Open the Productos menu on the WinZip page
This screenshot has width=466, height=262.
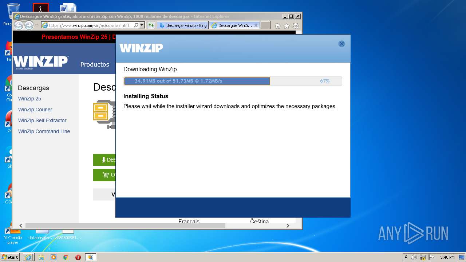[95, 64]
